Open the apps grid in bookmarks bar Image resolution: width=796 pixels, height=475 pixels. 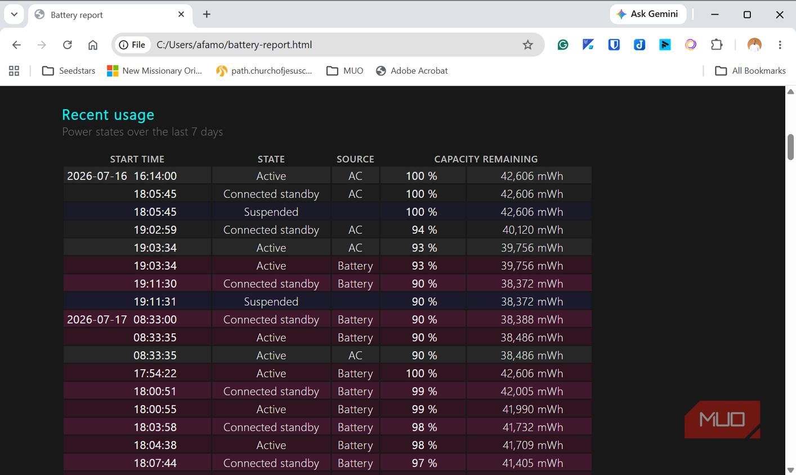click(x=14, y=71)
